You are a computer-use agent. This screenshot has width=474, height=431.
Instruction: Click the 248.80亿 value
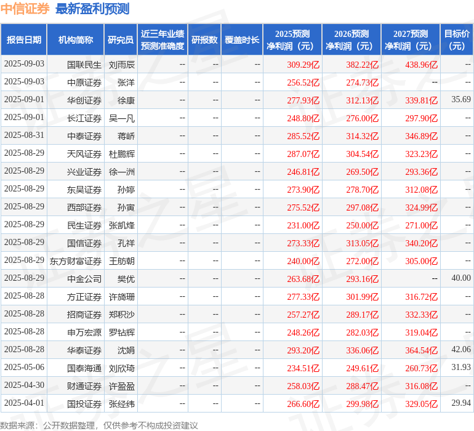[x=303, y=118]
